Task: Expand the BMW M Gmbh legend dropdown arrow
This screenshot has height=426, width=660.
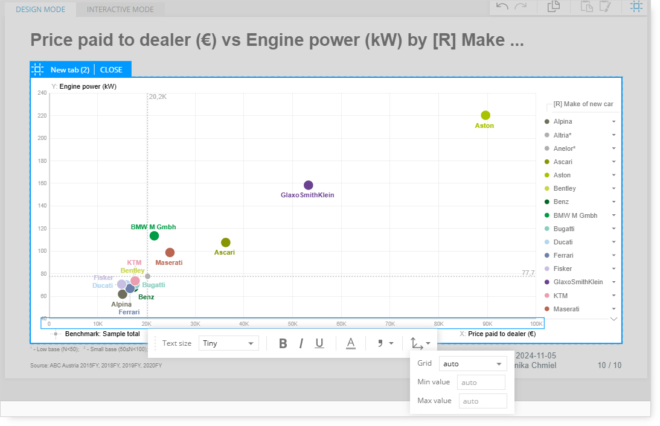Action: (x=614, y=215)
